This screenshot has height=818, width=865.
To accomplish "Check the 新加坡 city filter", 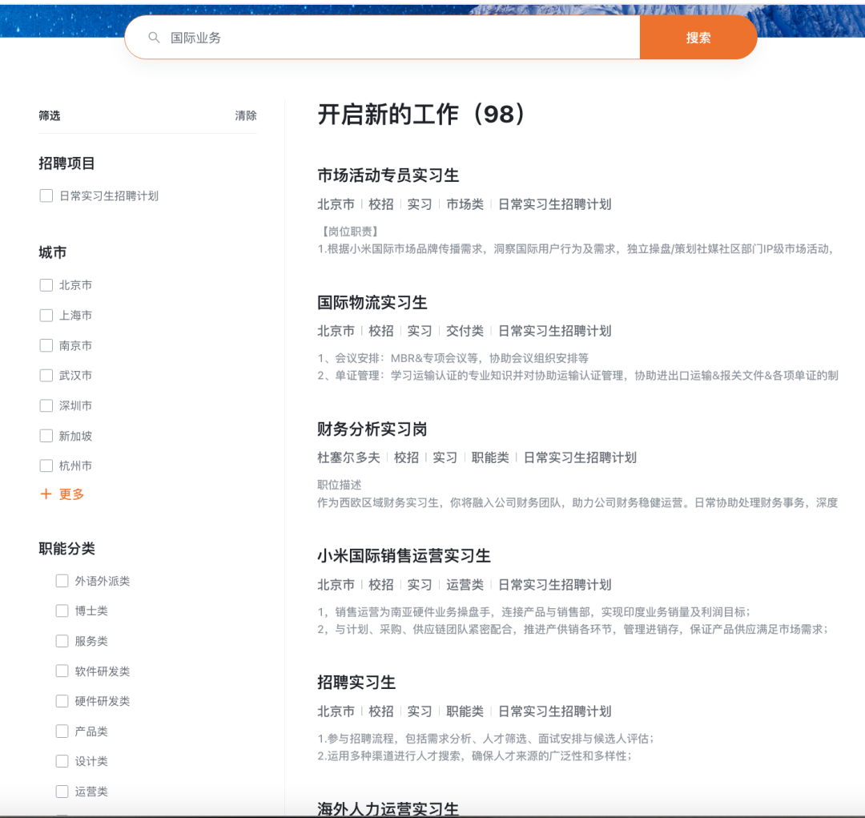I will (46, 435).
